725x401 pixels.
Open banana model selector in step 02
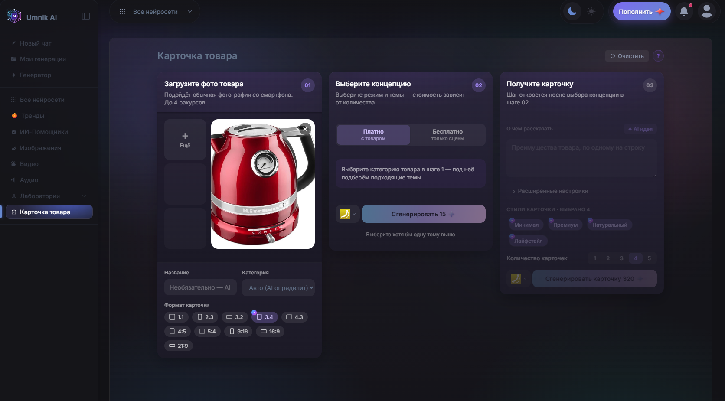point(347,214)
